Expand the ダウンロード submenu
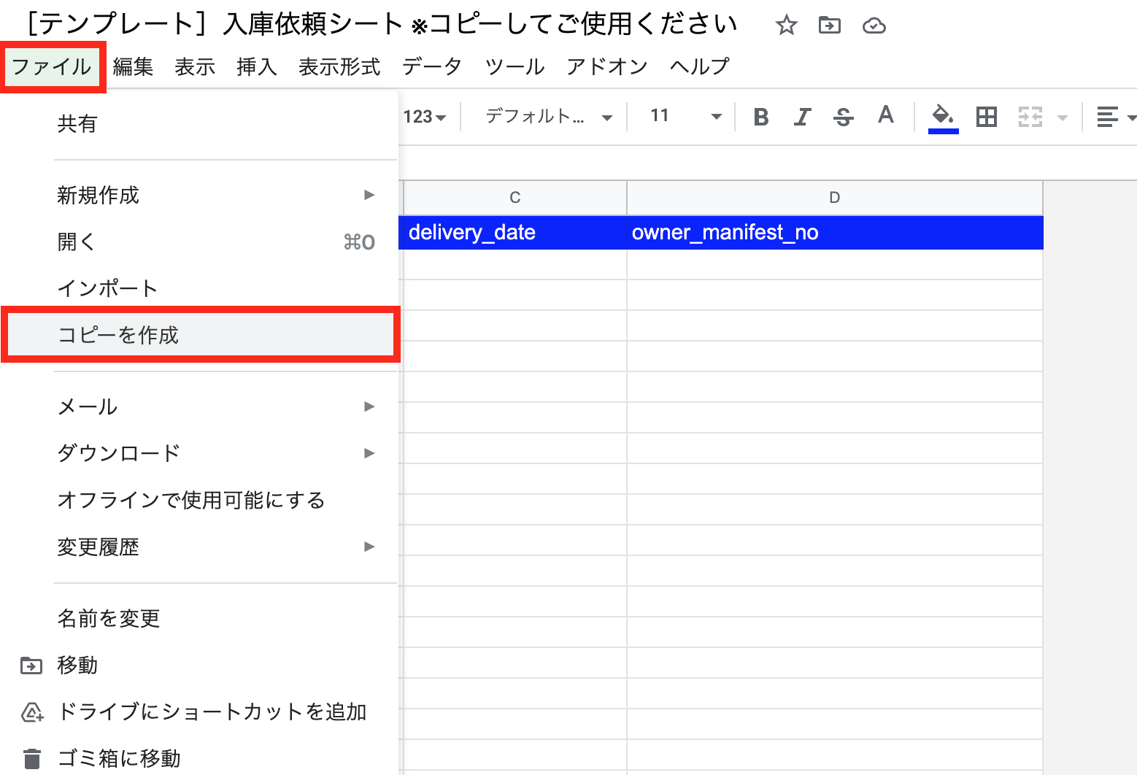The image size is (1137, 775). (215, 453)
